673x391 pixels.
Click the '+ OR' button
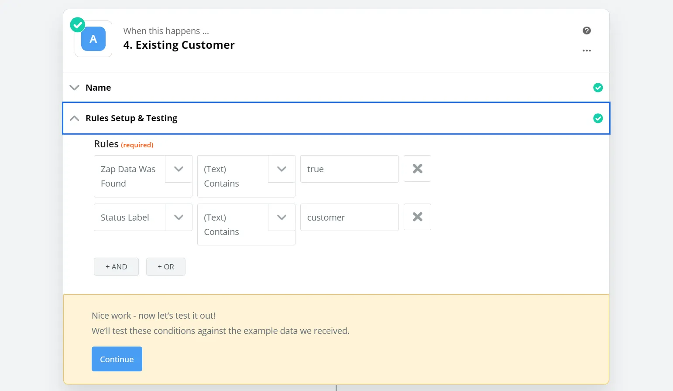pos(166,267)
